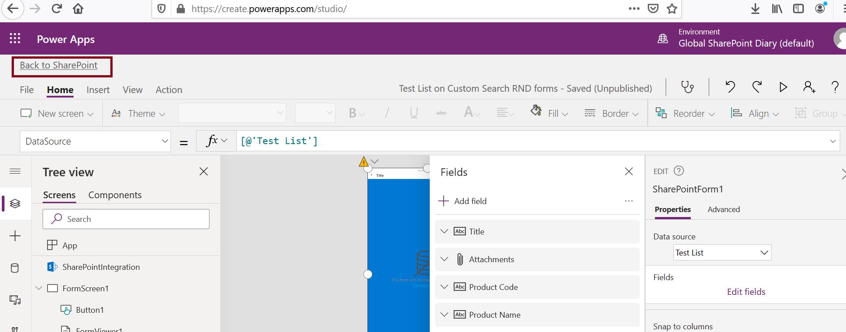Viewport: 846px width, 332px height.
Task: Open the font size dropdown
Action: click(x=315, y=113)
